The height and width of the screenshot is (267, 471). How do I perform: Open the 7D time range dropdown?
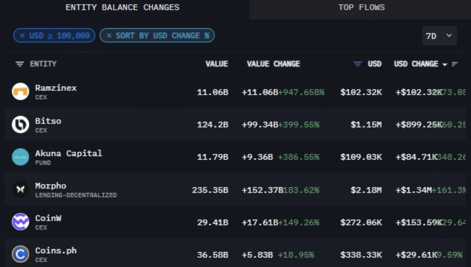[x=439, y=36]
